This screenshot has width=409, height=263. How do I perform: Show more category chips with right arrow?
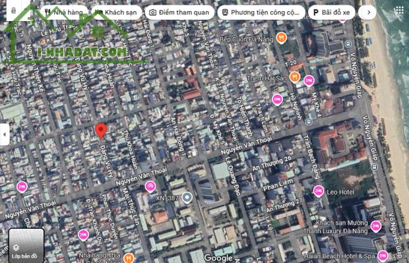[368, 13]
